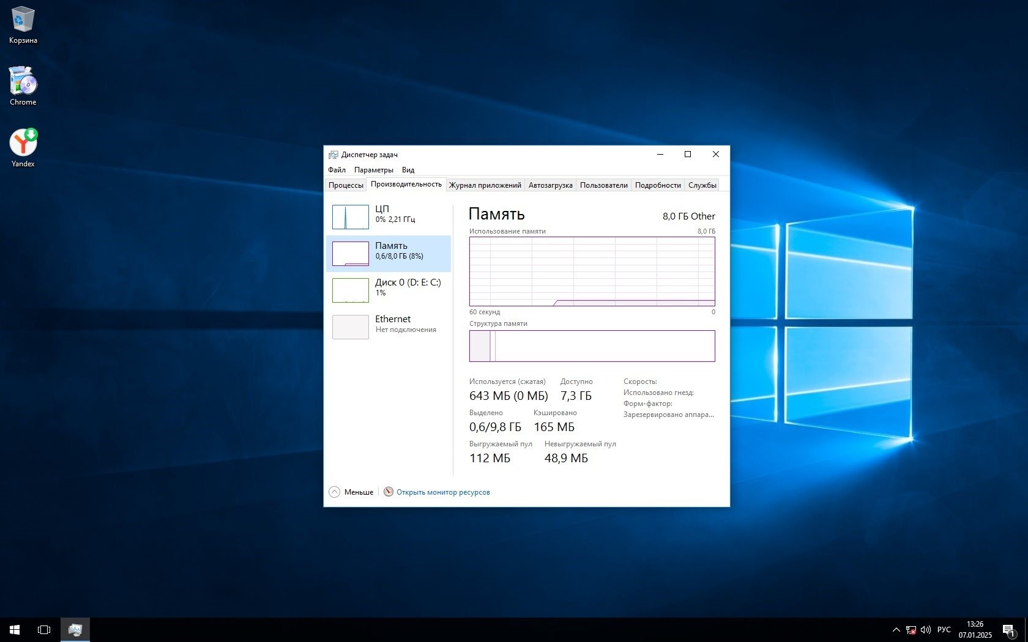1028x642 pixels.
Task: Click the volume speaker tray icon
Action: coord(925,629)
